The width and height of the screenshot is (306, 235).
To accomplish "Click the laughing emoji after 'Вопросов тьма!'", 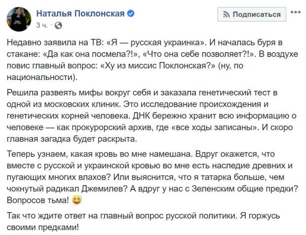I will (77, 200).
